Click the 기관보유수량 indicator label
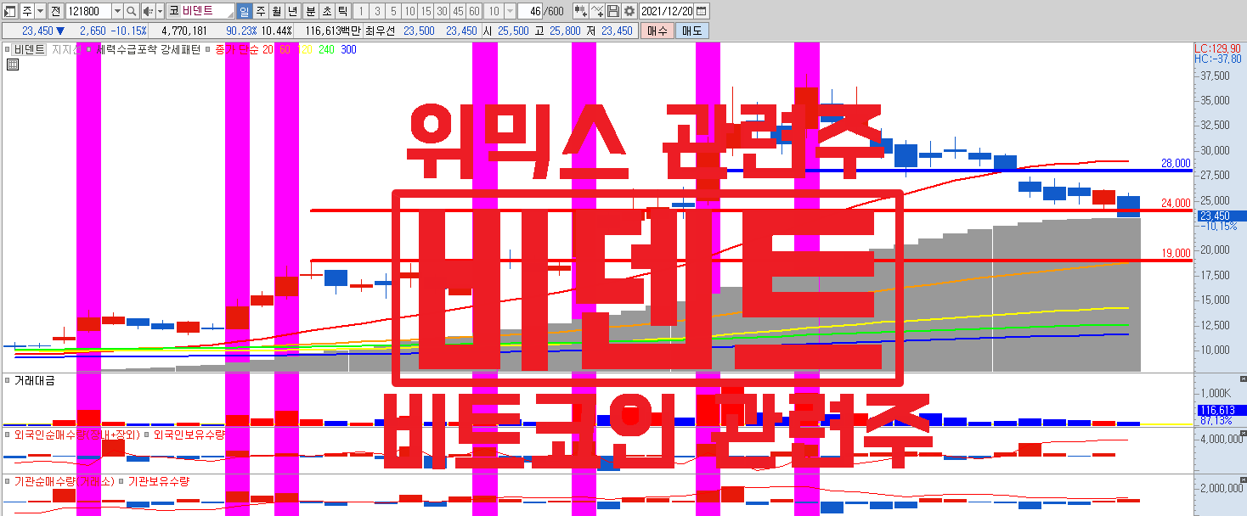The width and height of the screenshot is (1247, 516). [x=159, y=481]
